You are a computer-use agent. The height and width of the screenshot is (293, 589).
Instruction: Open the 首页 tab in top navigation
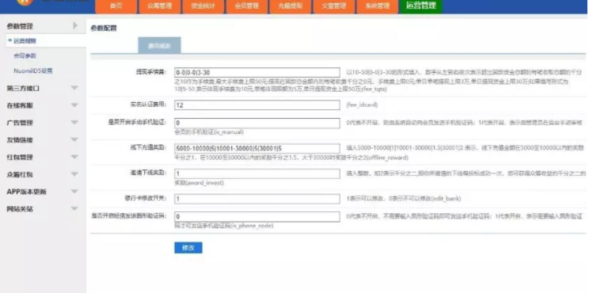pos(116,6)
